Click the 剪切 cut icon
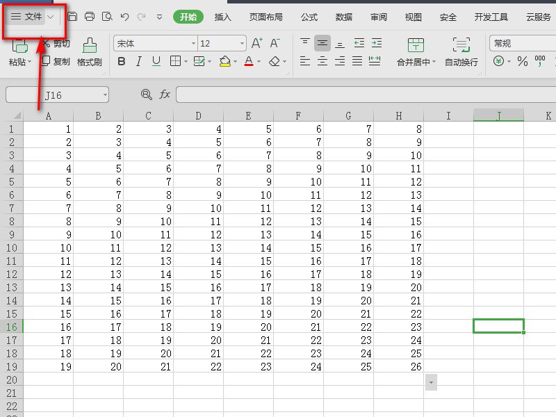Viewport: 556px width, 417px height. [x=58, y=43]
